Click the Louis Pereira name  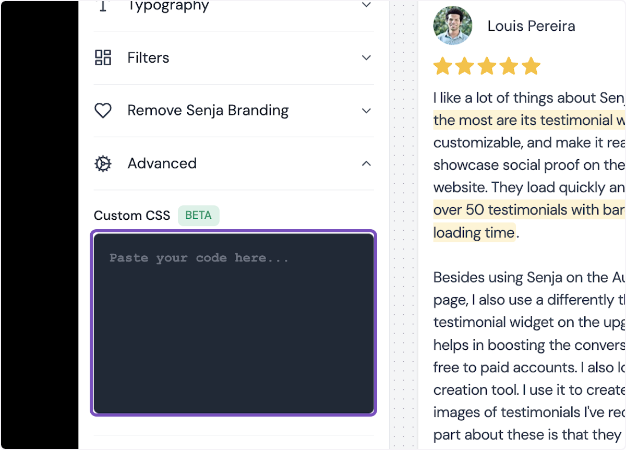click(531, 25)
